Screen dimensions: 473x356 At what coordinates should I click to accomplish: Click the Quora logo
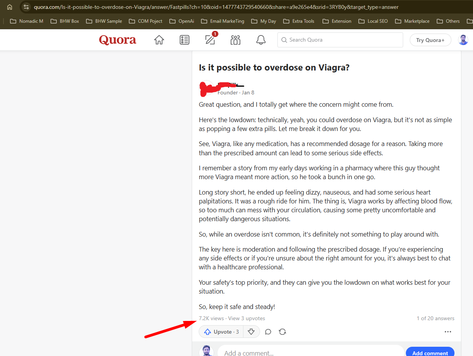coord(118,40)
